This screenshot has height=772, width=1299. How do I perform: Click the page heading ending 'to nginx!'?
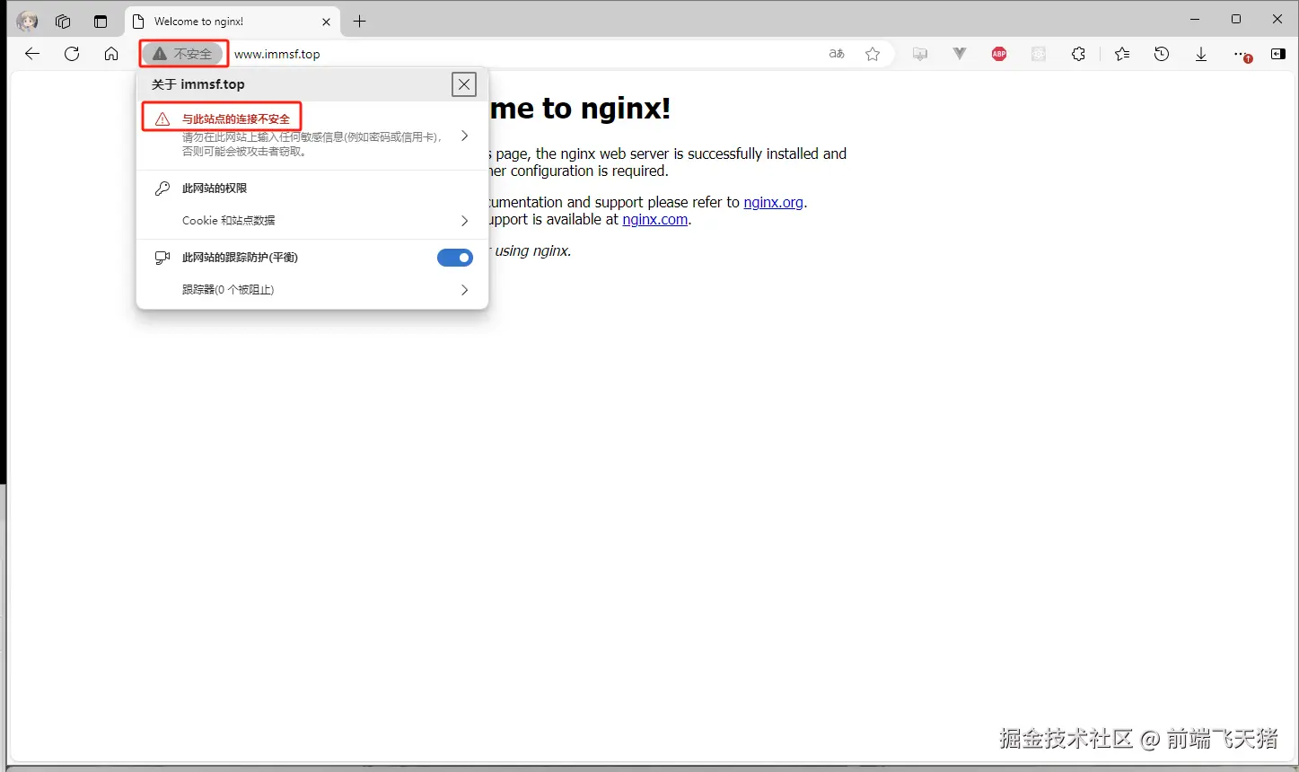(581, 109)
